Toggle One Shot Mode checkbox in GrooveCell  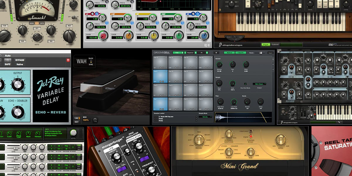245,84
